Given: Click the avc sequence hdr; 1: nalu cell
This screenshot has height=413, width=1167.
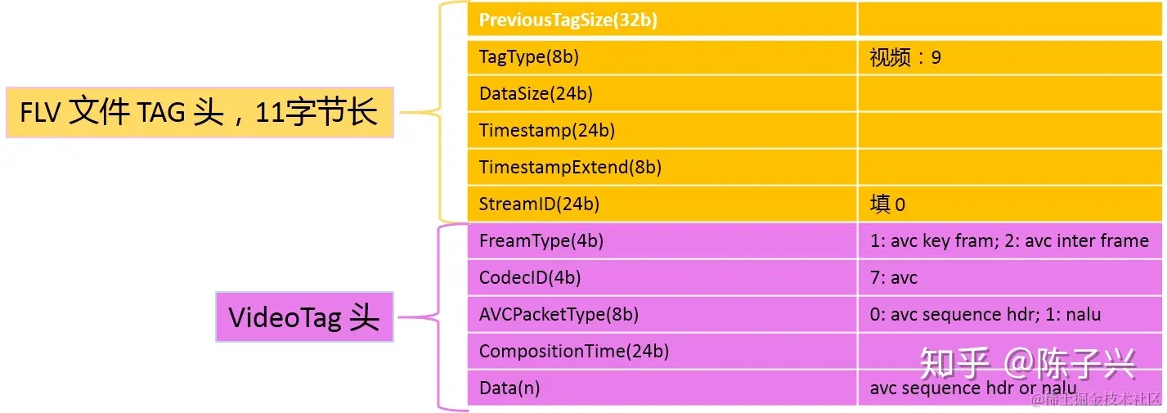Looking at the screenshot, I should [x=1009, y=315].
